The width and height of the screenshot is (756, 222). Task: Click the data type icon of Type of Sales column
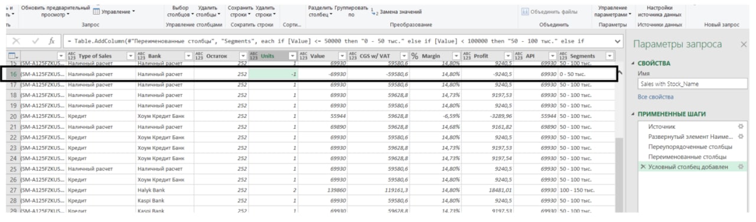(72, 55)
